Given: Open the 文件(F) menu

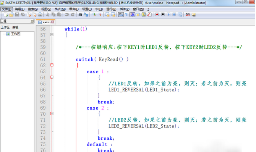Looking at the screenshot, I should [x=6, y=9].
